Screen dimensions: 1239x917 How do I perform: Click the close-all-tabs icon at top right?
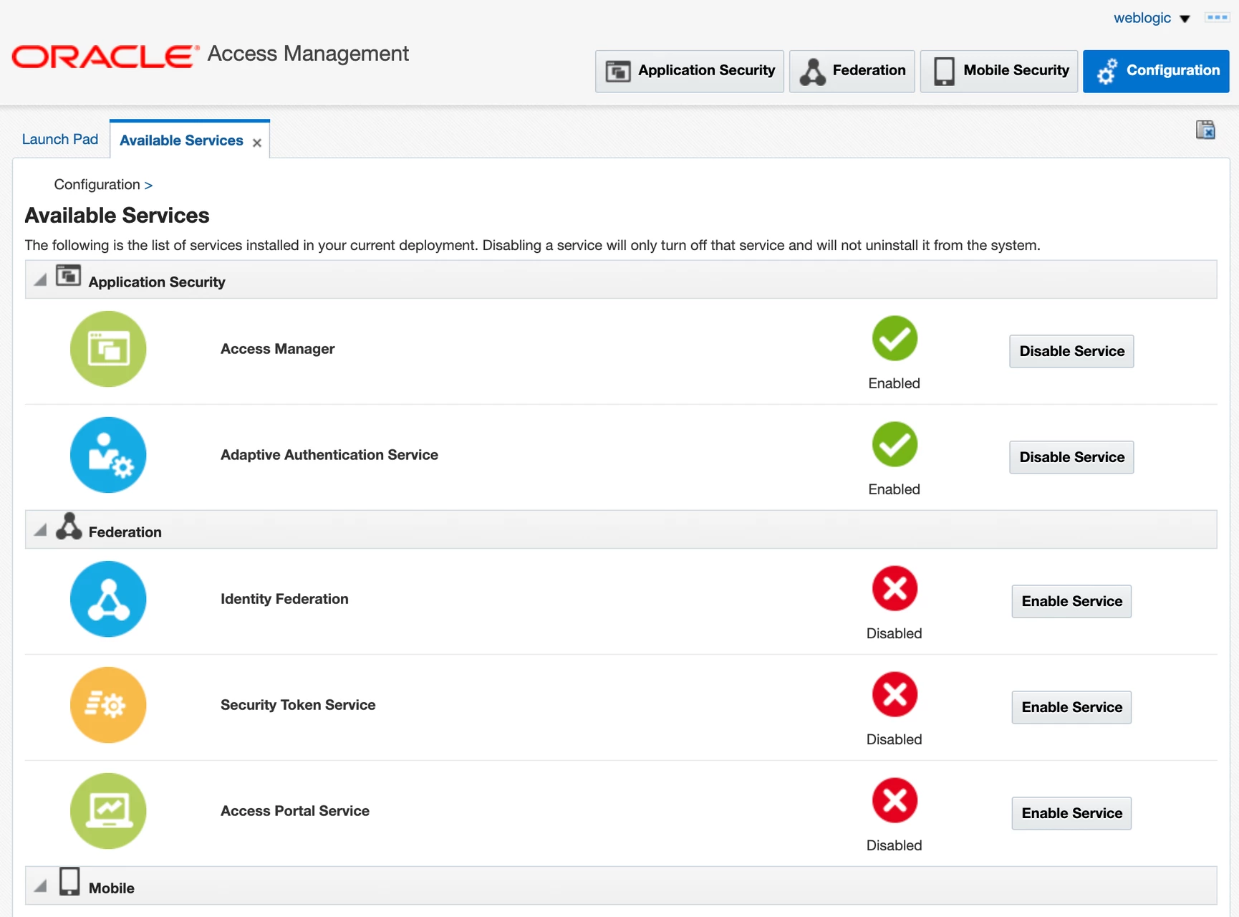1205,130
